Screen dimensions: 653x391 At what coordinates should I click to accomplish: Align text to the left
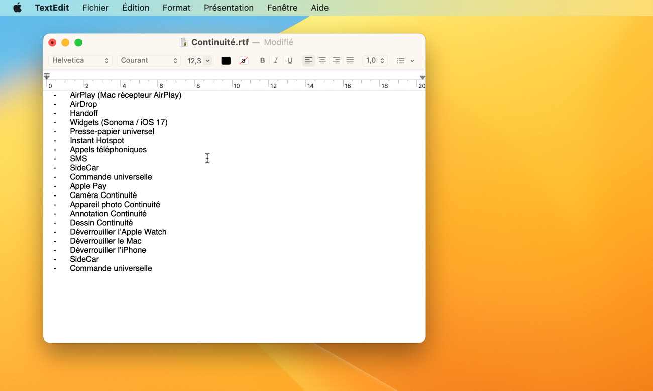[308, 60]
